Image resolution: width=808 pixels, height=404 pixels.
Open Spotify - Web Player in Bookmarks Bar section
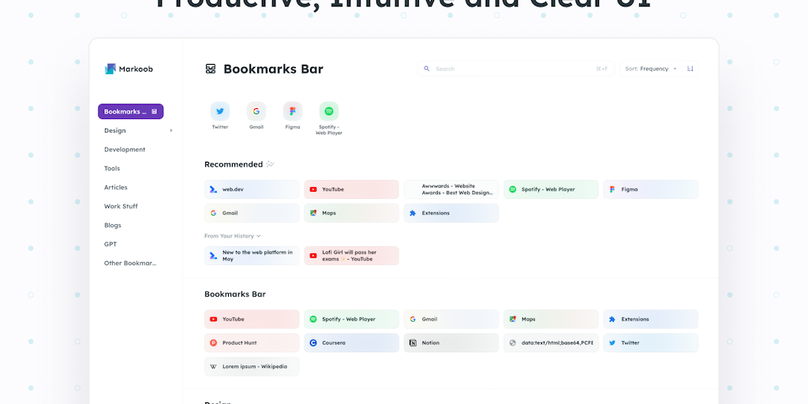tap(351, 319)
